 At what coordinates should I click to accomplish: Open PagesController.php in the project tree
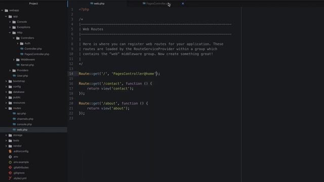pyautogui.click(x=37, y=54)
